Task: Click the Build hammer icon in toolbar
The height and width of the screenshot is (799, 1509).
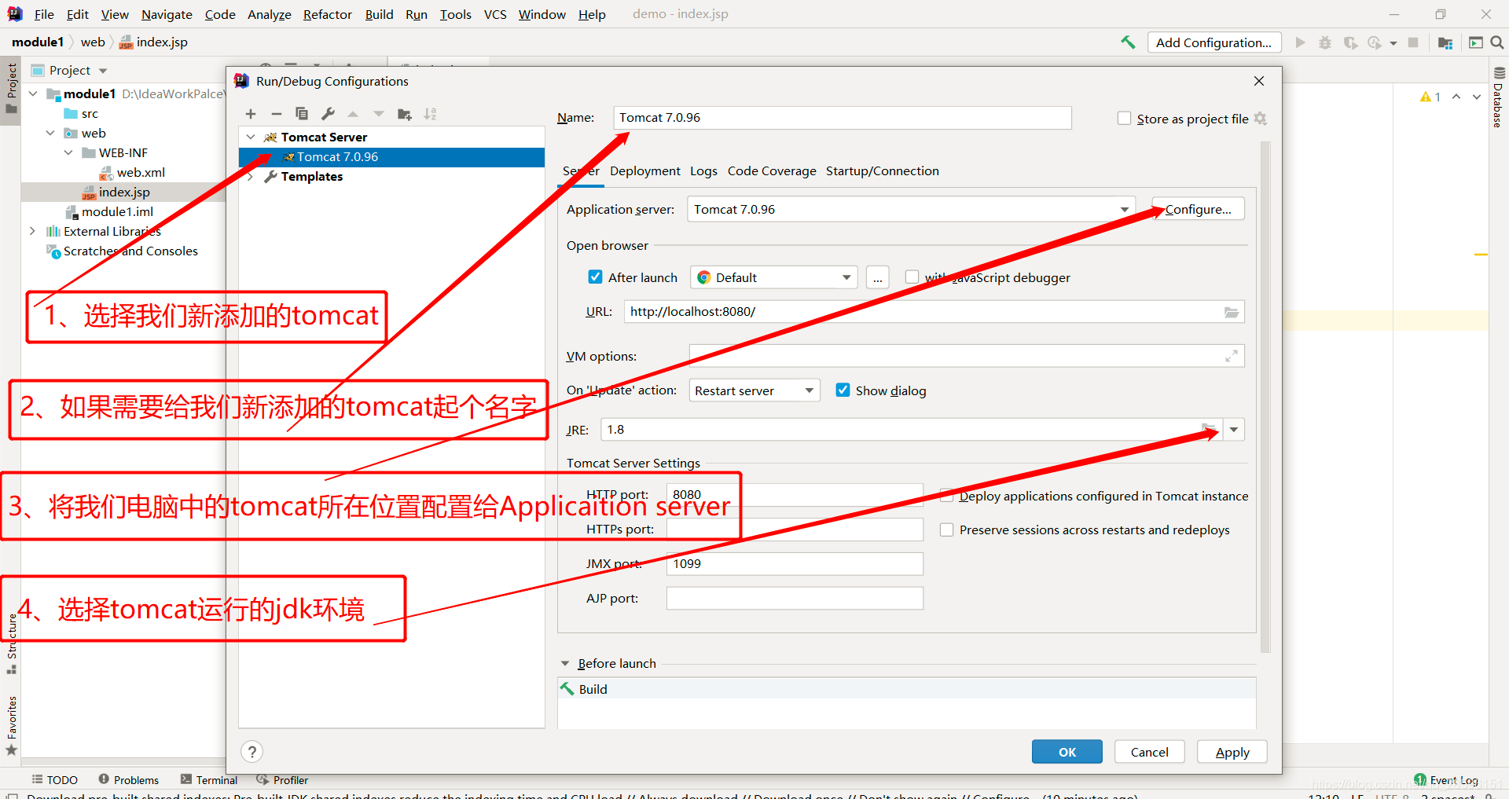Action: [1128, 42]
